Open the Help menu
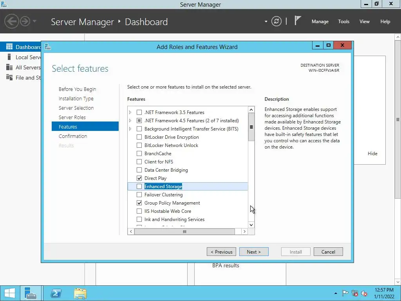 (385, 22)
